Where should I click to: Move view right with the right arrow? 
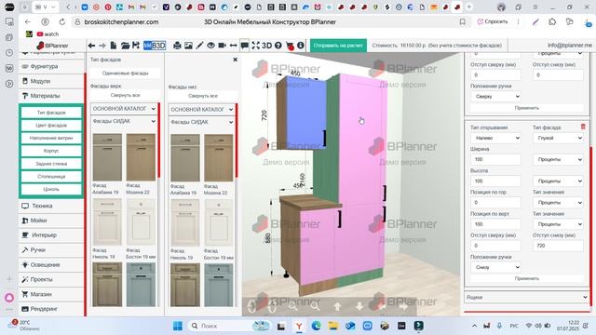[403, 306]
